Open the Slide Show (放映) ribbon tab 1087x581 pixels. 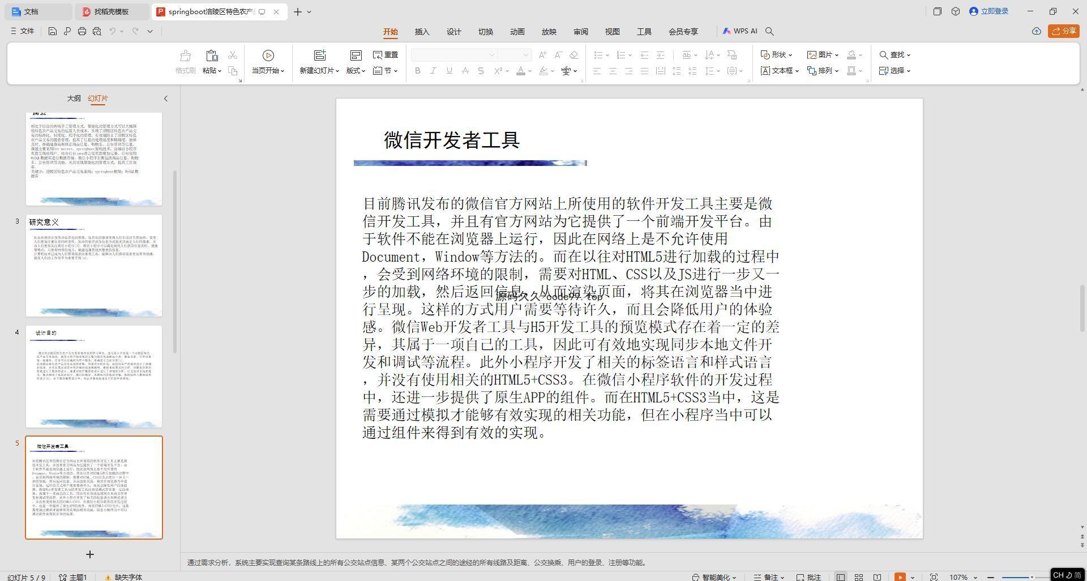tap(549, 32)
